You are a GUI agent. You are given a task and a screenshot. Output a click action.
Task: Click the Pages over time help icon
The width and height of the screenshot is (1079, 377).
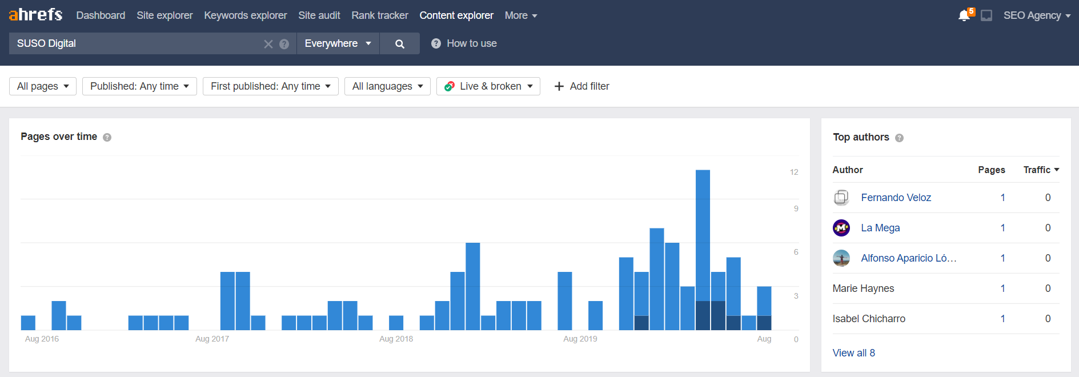[x=107, y=137]
